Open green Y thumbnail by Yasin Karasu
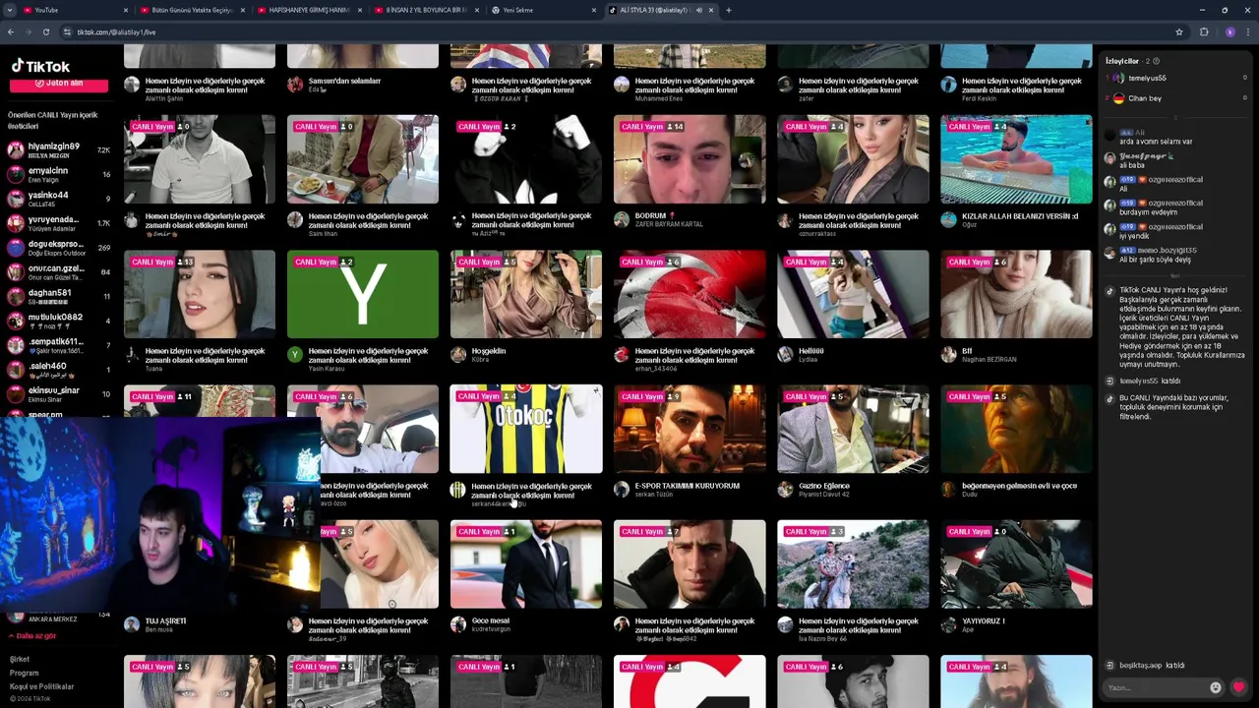 tap(363, 294)
